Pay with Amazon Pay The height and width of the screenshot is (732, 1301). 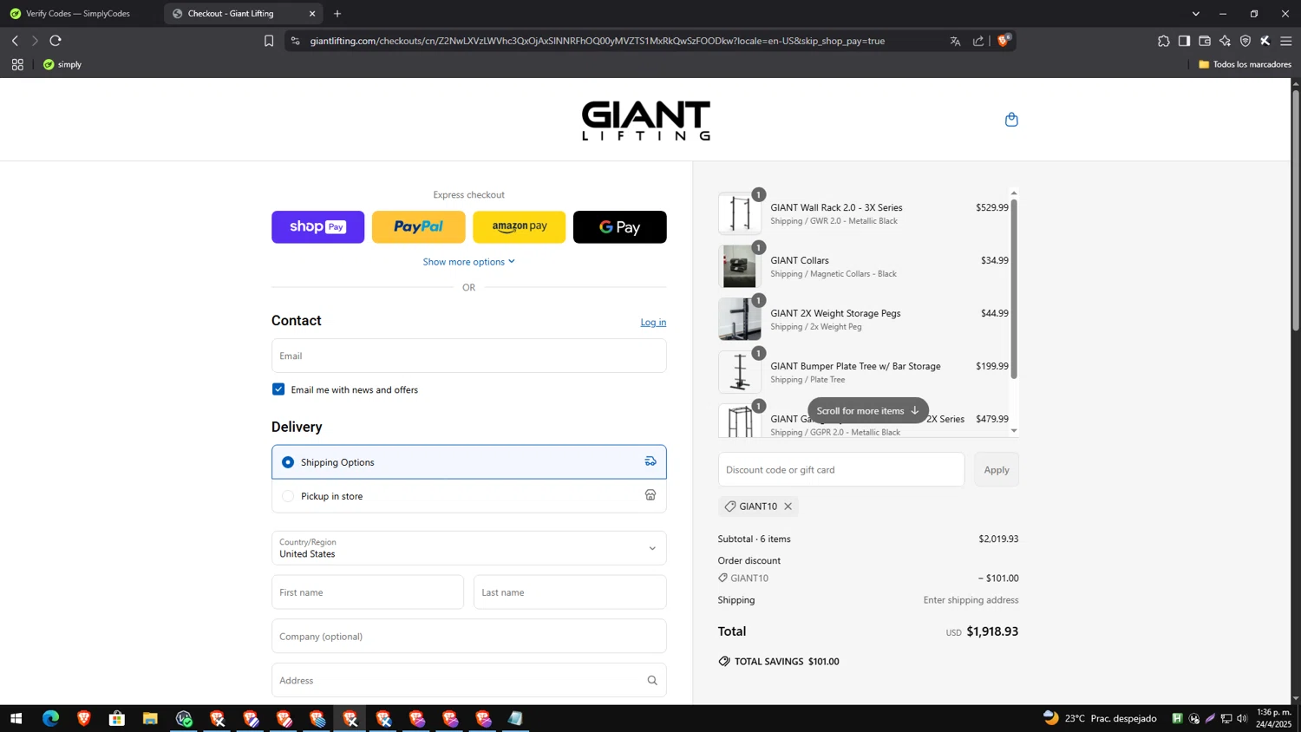519,227
